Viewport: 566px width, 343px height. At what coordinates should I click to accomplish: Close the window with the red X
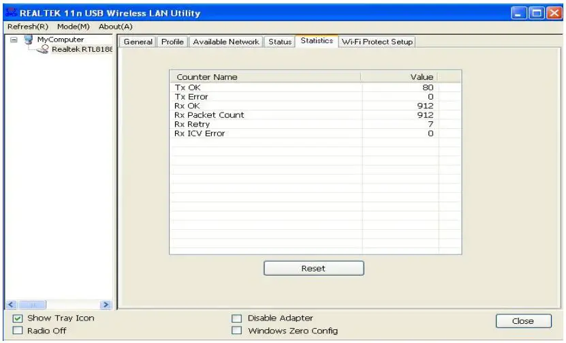[x=554, y=13]
